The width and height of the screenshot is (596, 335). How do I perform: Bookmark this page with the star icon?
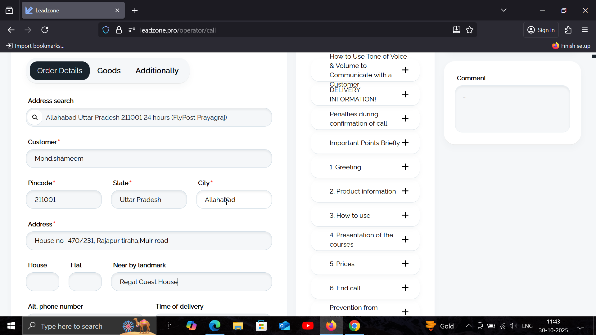(470, 30)
